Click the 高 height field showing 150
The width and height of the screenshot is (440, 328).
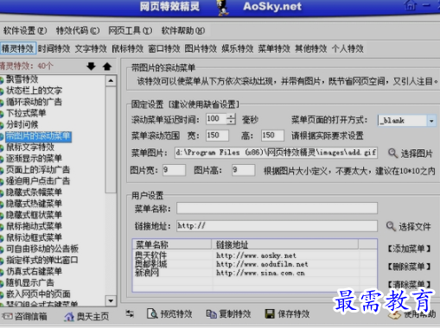pyautogui.click(x=272, y=136)
